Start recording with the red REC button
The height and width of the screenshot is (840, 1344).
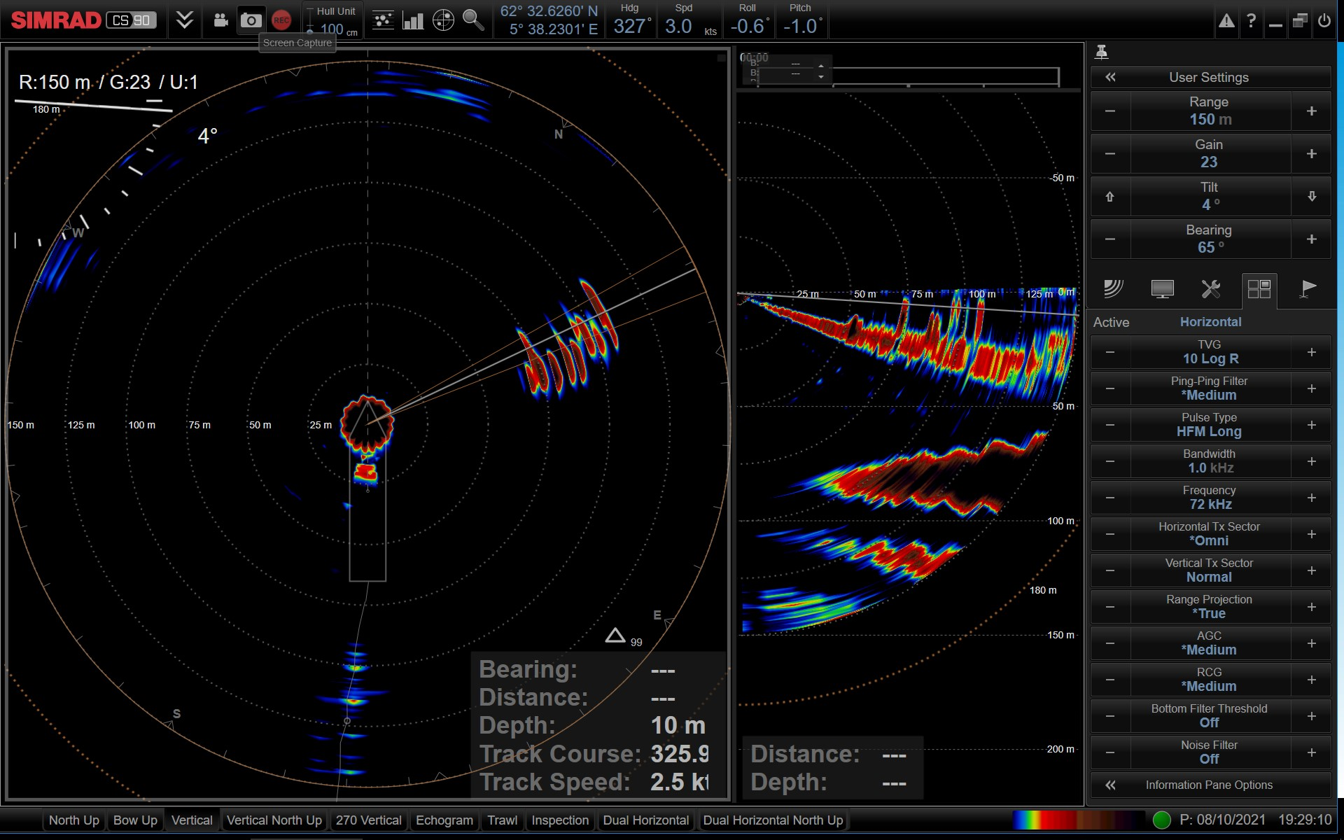[281, 20]
